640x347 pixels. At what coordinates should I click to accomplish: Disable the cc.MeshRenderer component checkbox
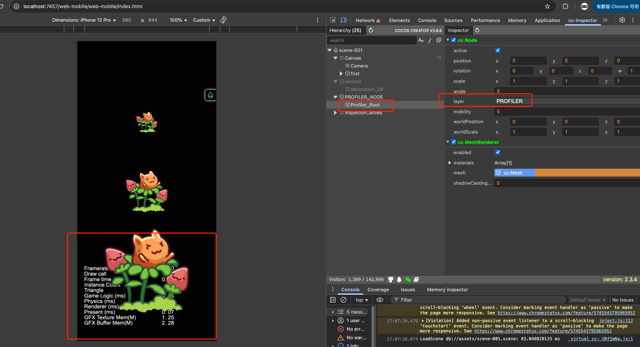tap(454, 142)
